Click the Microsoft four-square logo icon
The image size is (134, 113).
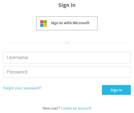click(43, 23)
